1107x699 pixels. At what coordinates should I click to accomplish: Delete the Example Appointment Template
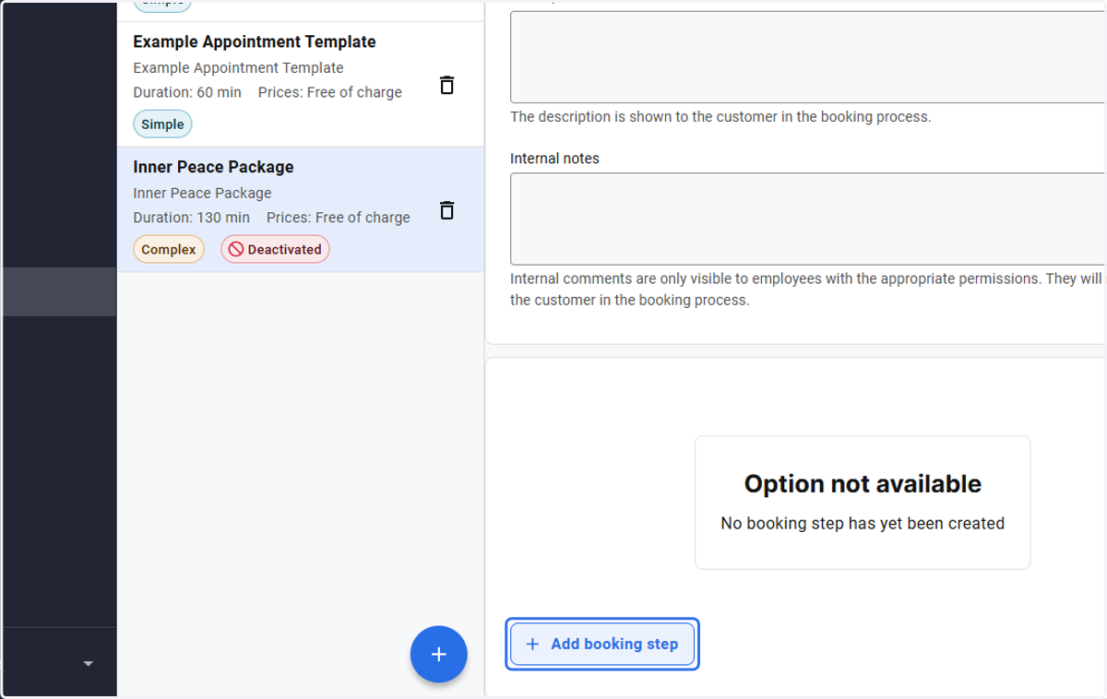(x=446, y=85)
